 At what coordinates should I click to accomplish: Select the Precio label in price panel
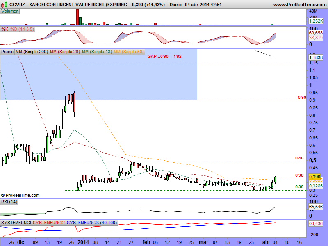(x=7, y=52)
